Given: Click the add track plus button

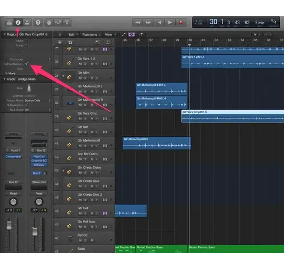Looking at the screenshot, I should pyautogui.click(x=60, y=42).
